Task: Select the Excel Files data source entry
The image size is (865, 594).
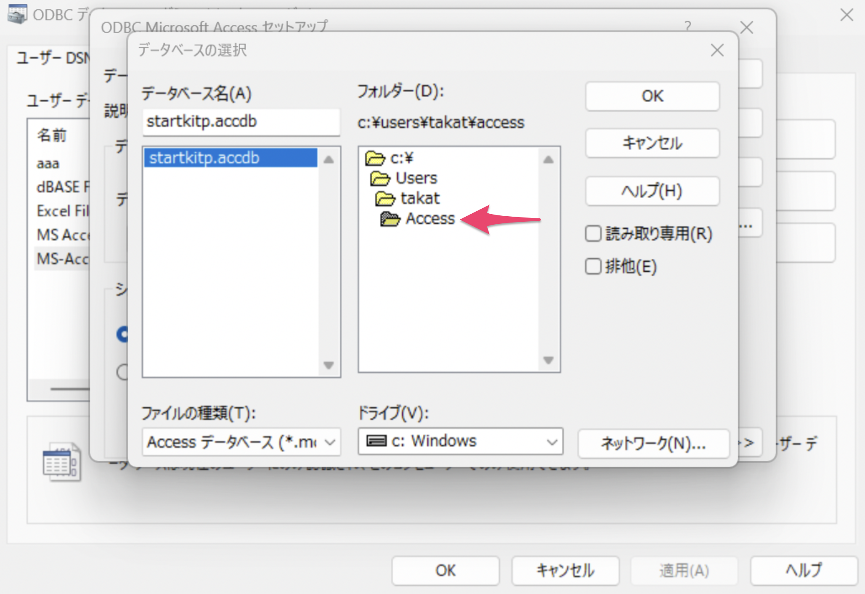Action: [x=63, y=211]
